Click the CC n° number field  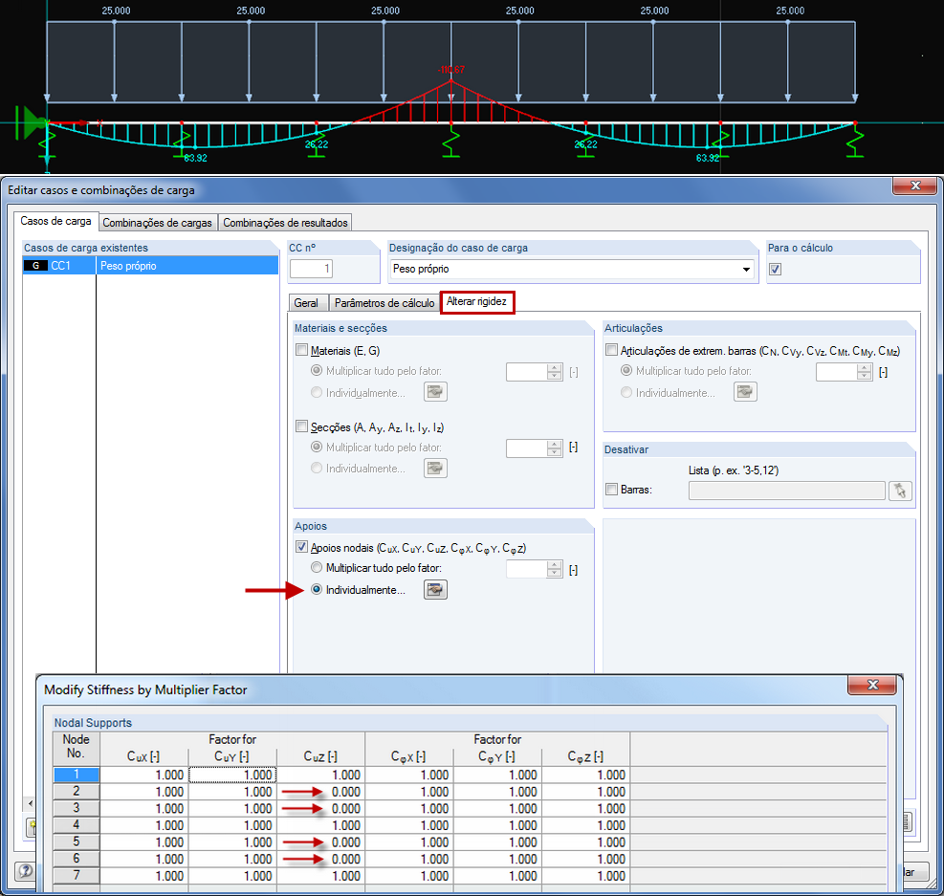click(311, 269)
